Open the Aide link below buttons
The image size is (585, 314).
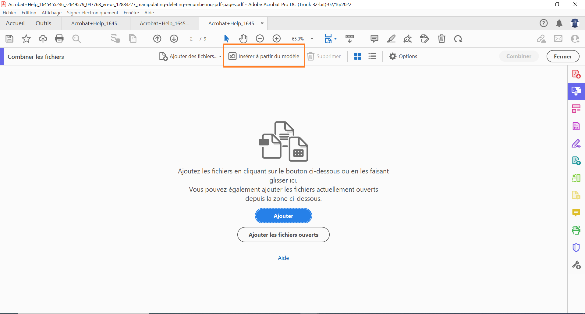(x=283, y=258)
